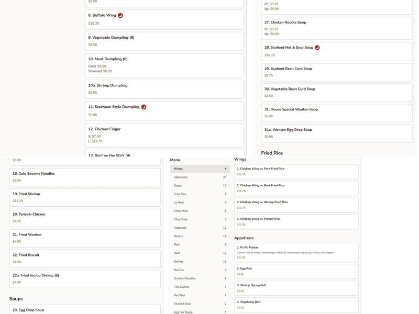Choose Drunken Noodles in category list
The image size is (419, 314).
200,278
